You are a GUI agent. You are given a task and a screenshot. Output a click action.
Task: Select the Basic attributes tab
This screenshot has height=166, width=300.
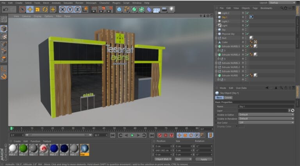point(219,98)
